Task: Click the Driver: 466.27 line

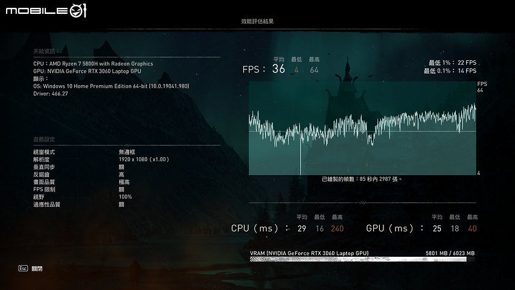Action: [x=51, y=94]
